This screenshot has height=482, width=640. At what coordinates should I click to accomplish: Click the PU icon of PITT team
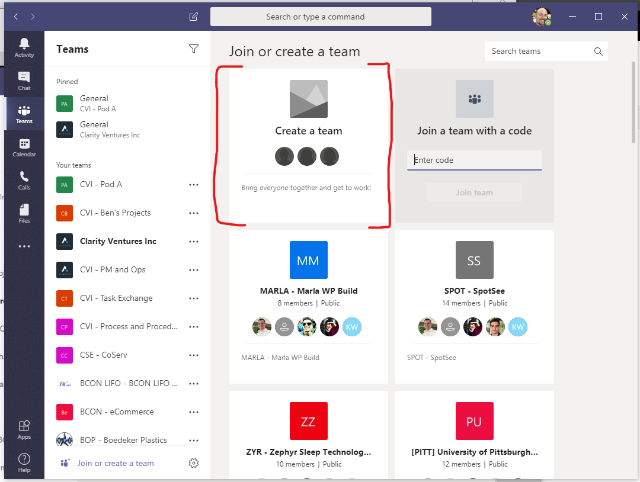(x=474, y=421)
